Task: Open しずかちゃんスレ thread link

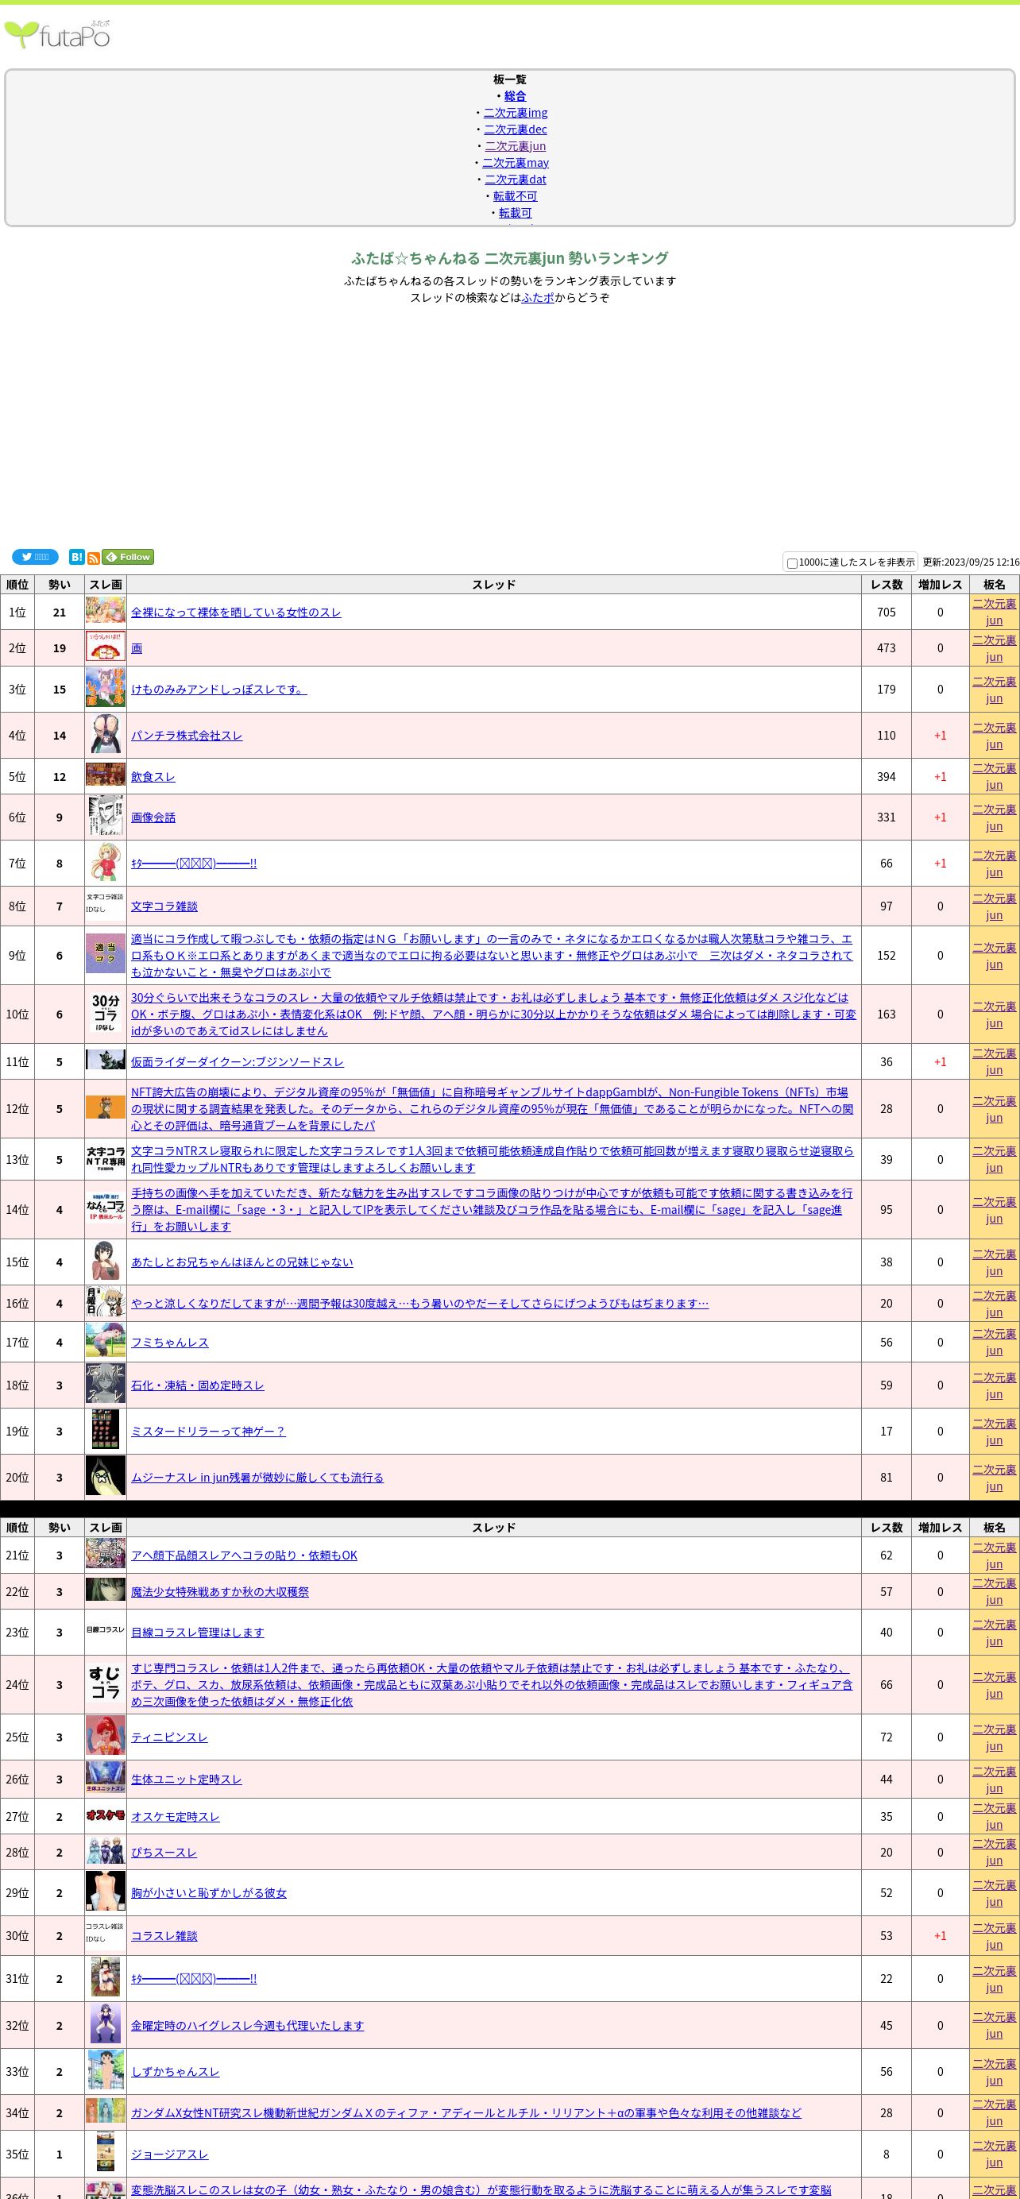Action: tap(175, 2072)
